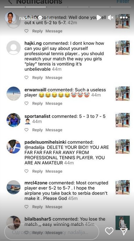This screenshot has height=241, width=134.
Task: Jump to second story progress bar segment
Action: pyautogui.click(x=36, y=7)
